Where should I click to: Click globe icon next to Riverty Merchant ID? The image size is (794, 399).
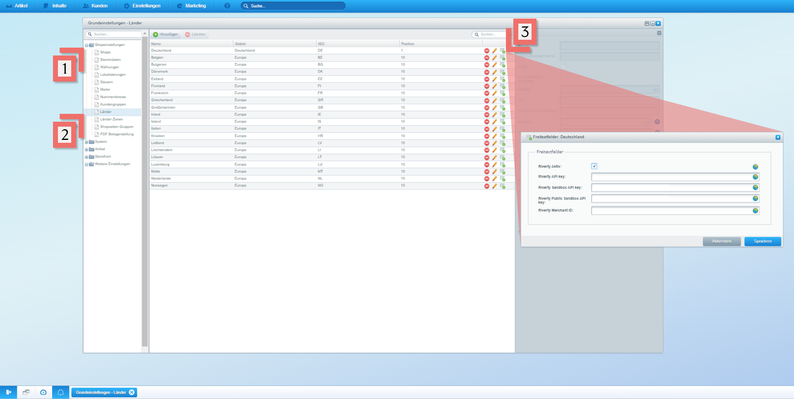click(x=755, y=211)
